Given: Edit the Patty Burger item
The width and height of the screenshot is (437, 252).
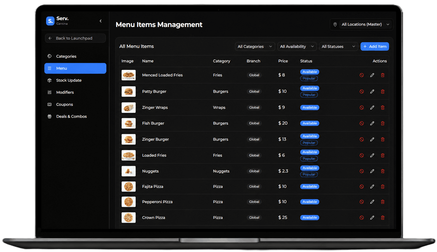Looking at the screenshot, I should [x=372, y=91].
